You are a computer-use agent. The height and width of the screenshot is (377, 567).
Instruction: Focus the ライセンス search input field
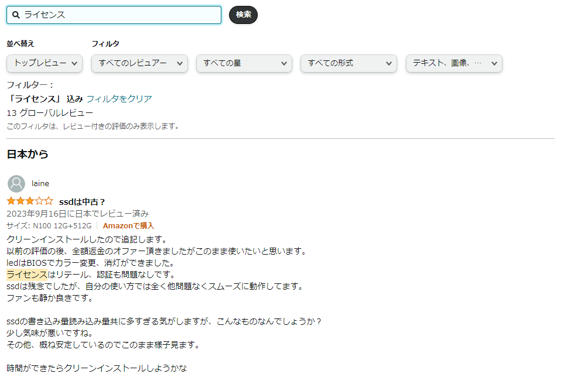(120, 15)
